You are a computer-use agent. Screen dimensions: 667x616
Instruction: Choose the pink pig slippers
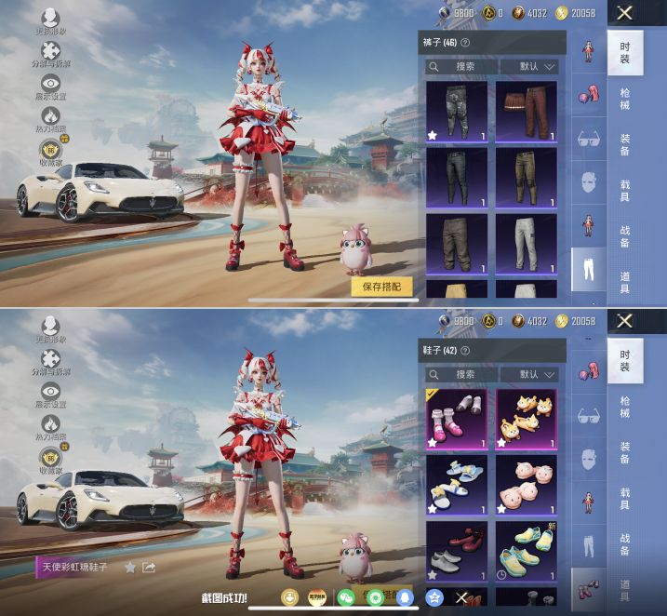(x=526, y=484)
